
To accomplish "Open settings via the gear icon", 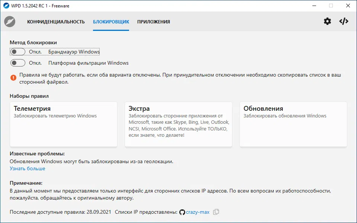I will pyautogui.click(x=327, y=22).
